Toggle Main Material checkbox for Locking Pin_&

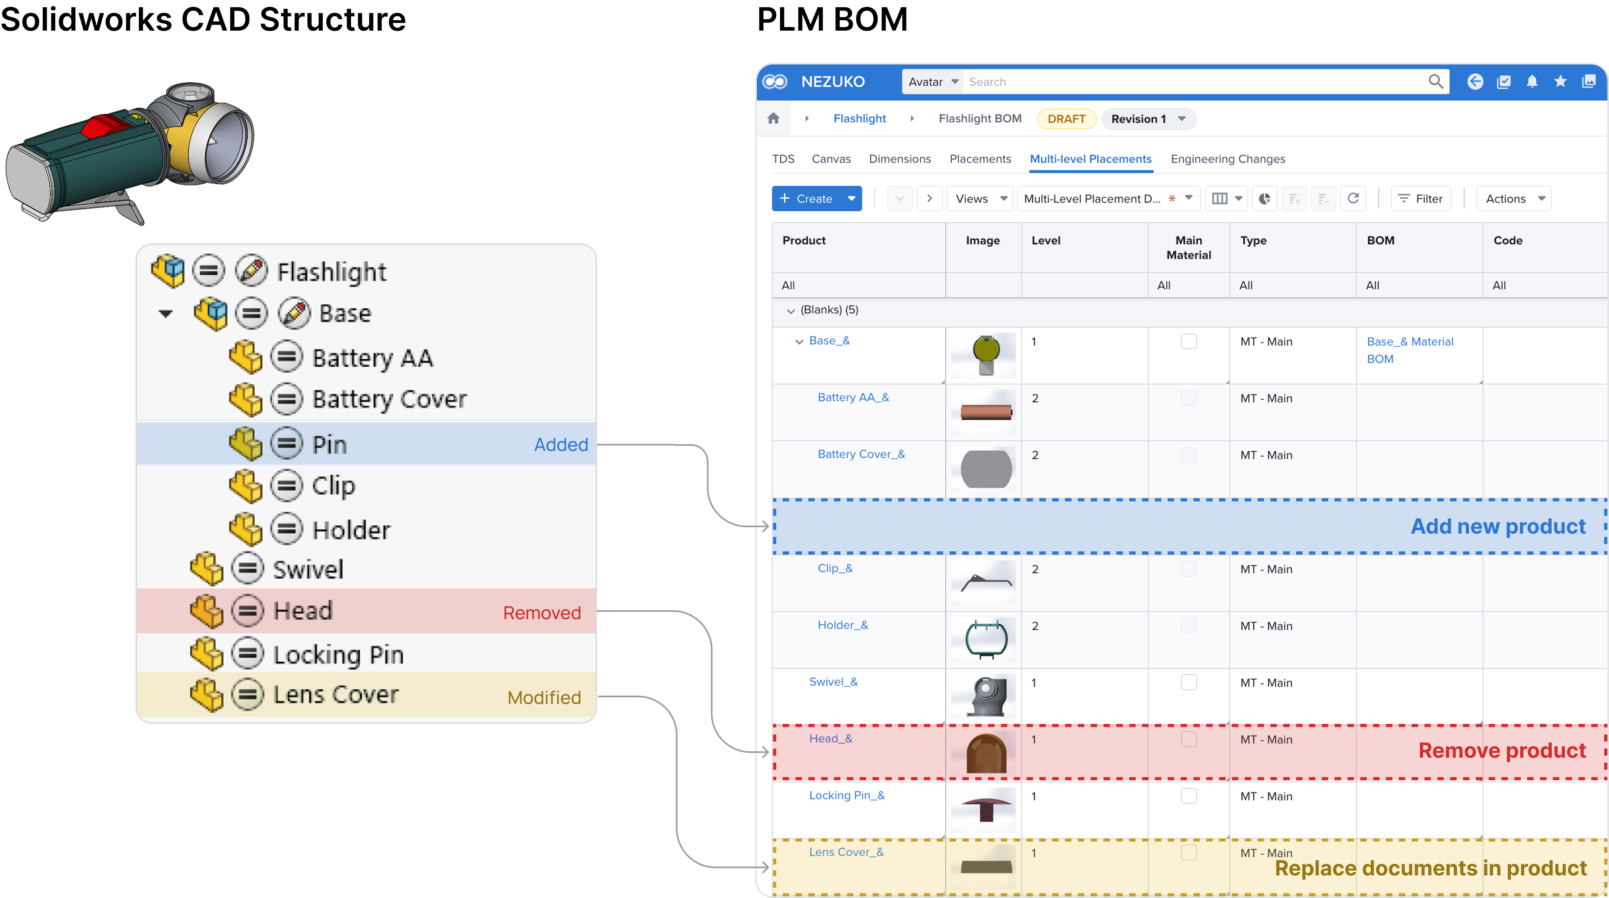pos(1189,796)
